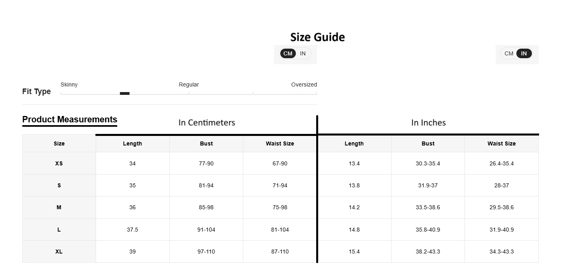Click the Regular fit label
The width and height of the screenshot is (563, 279).
click(x=189, y=84)
